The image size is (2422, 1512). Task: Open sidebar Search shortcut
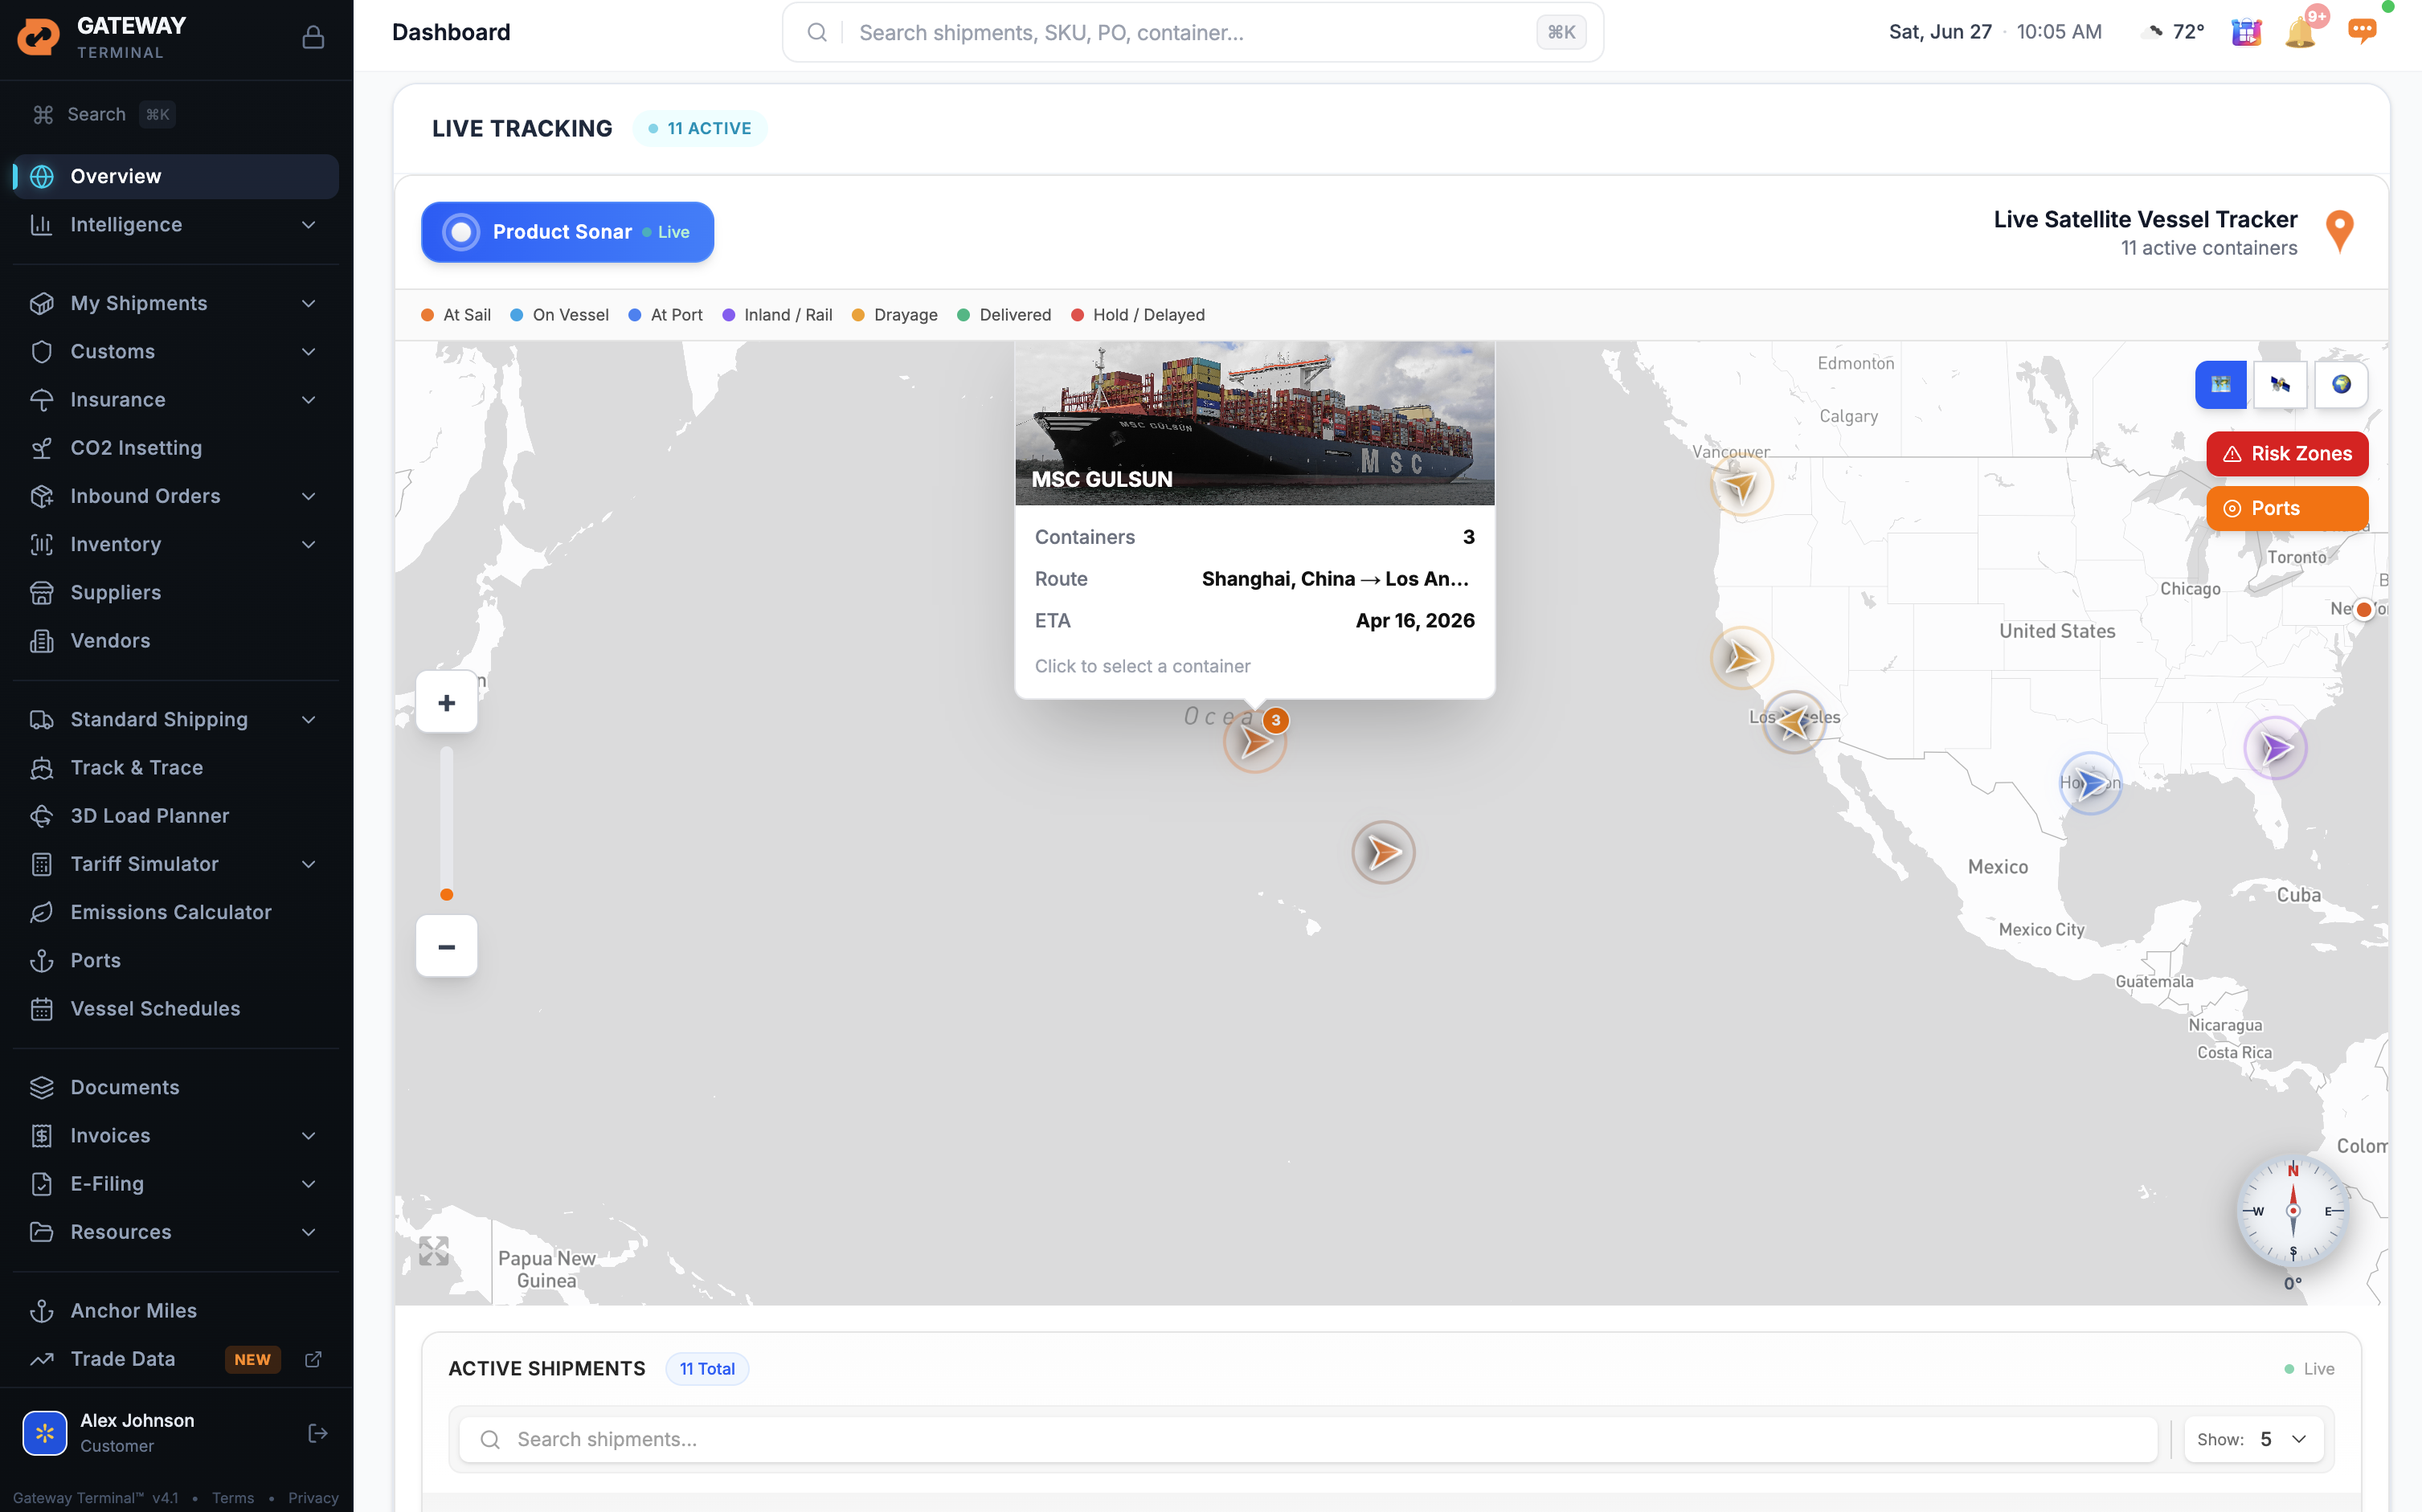click(x=103, y=114)
